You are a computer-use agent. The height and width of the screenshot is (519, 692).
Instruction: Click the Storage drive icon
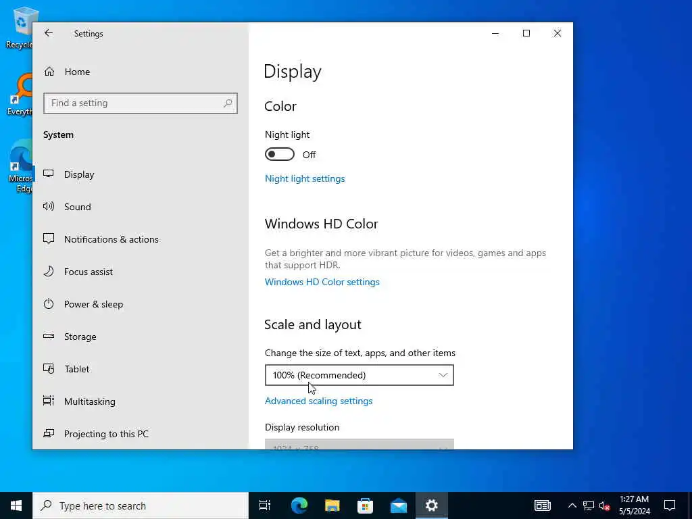49,337
